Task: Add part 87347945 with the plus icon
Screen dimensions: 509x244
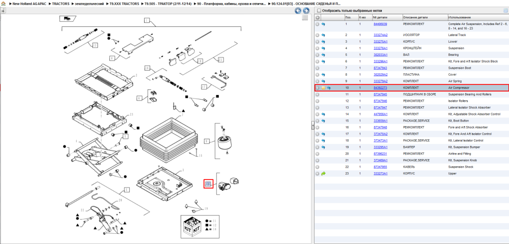Action: coord(318,95)
